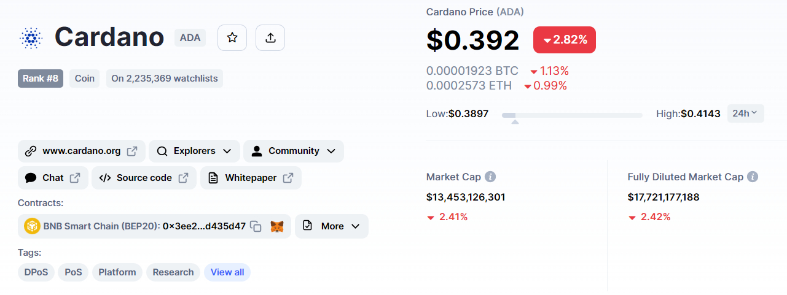The width and height of the screenshot is (787, 295).
Task: Select the DPoS tag
Action: tap(36, 272)
